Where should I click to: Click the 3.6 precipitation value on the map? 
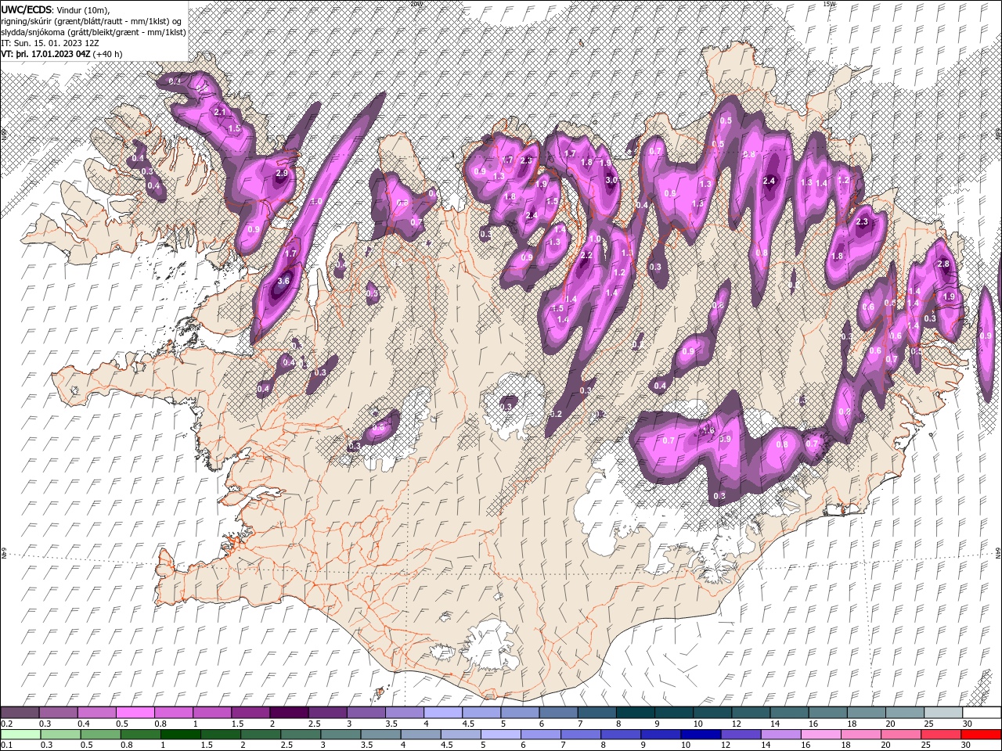pyautogui.click(x=283, y=282)
